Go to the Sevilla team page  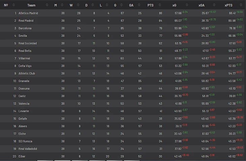23,36
